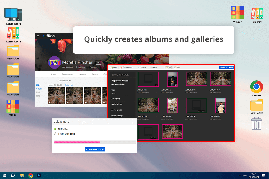Open the Flickr hamburger menu
The image size is (269, 179).
(38, 36)
